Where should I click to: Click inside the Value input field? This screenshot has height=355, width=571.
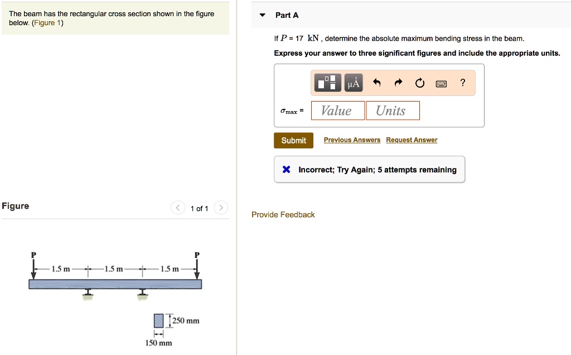tap(337, 110)
